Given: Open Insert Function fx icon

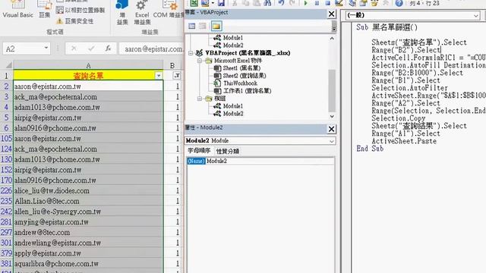Looking at the screenshot, I should click(108, 49).
